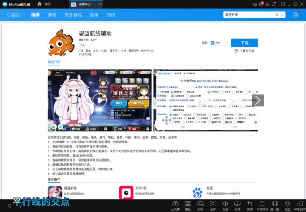Click description line 4 about 舰队阵型切换
306x212 pixels.
[71, 156]
